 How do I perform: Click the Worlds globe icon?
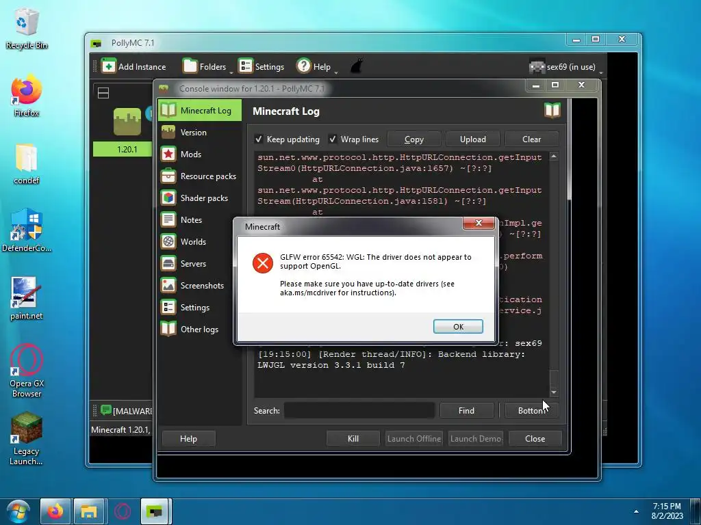(x=168, y=241)
